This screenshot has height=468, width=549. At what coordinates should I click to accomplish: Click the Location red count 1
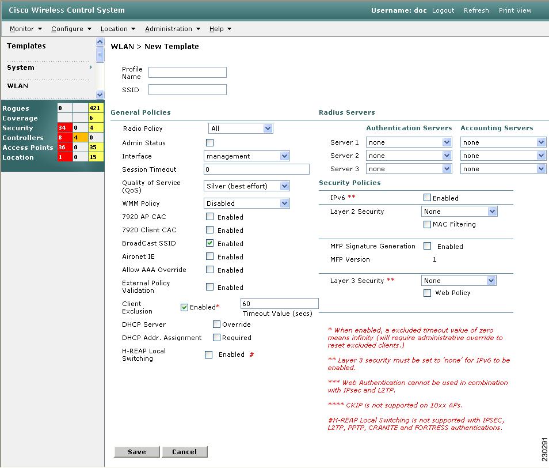[65, 157]
